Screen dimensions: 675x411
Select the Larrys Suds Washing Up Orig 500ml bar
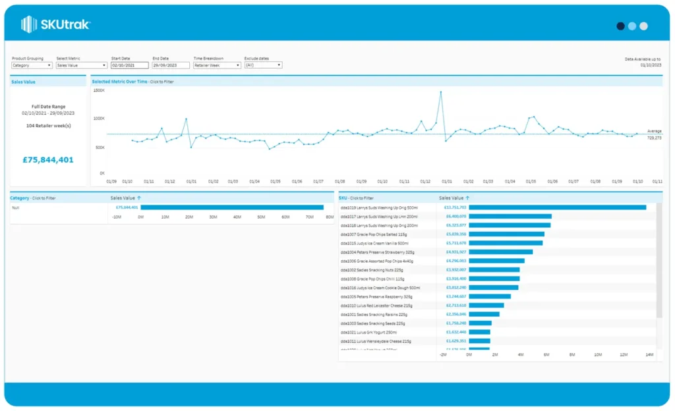558,207
